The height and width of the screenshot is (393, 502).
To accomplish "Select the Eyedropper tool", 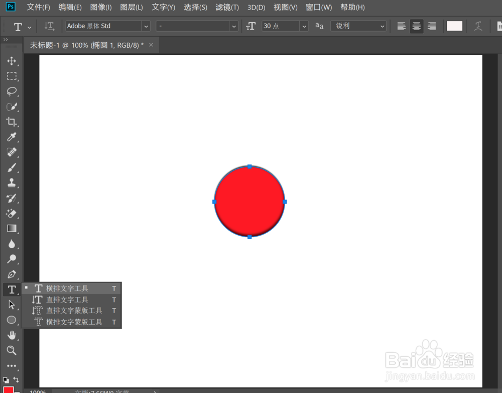I will 12,137.
